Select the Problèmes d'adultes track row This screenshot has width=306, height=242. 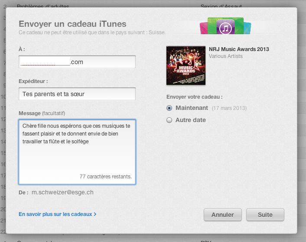click(x=43, y=6)
